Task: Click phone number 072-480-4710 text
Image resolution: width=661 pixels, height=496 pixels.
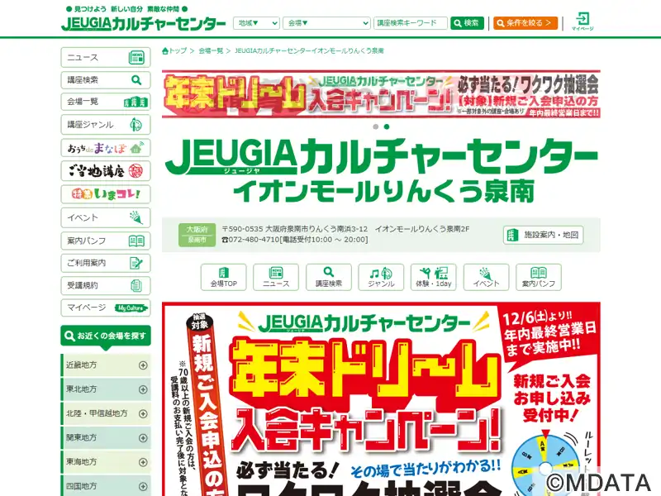Action: pyautogui.click(x=254, y=240)
